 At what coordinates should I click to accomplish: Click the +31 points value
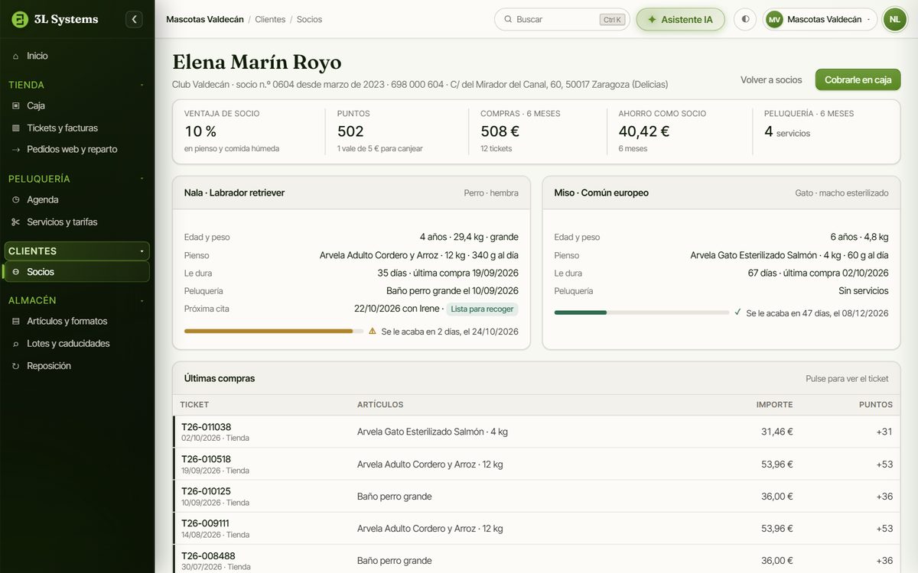[884, 432]
